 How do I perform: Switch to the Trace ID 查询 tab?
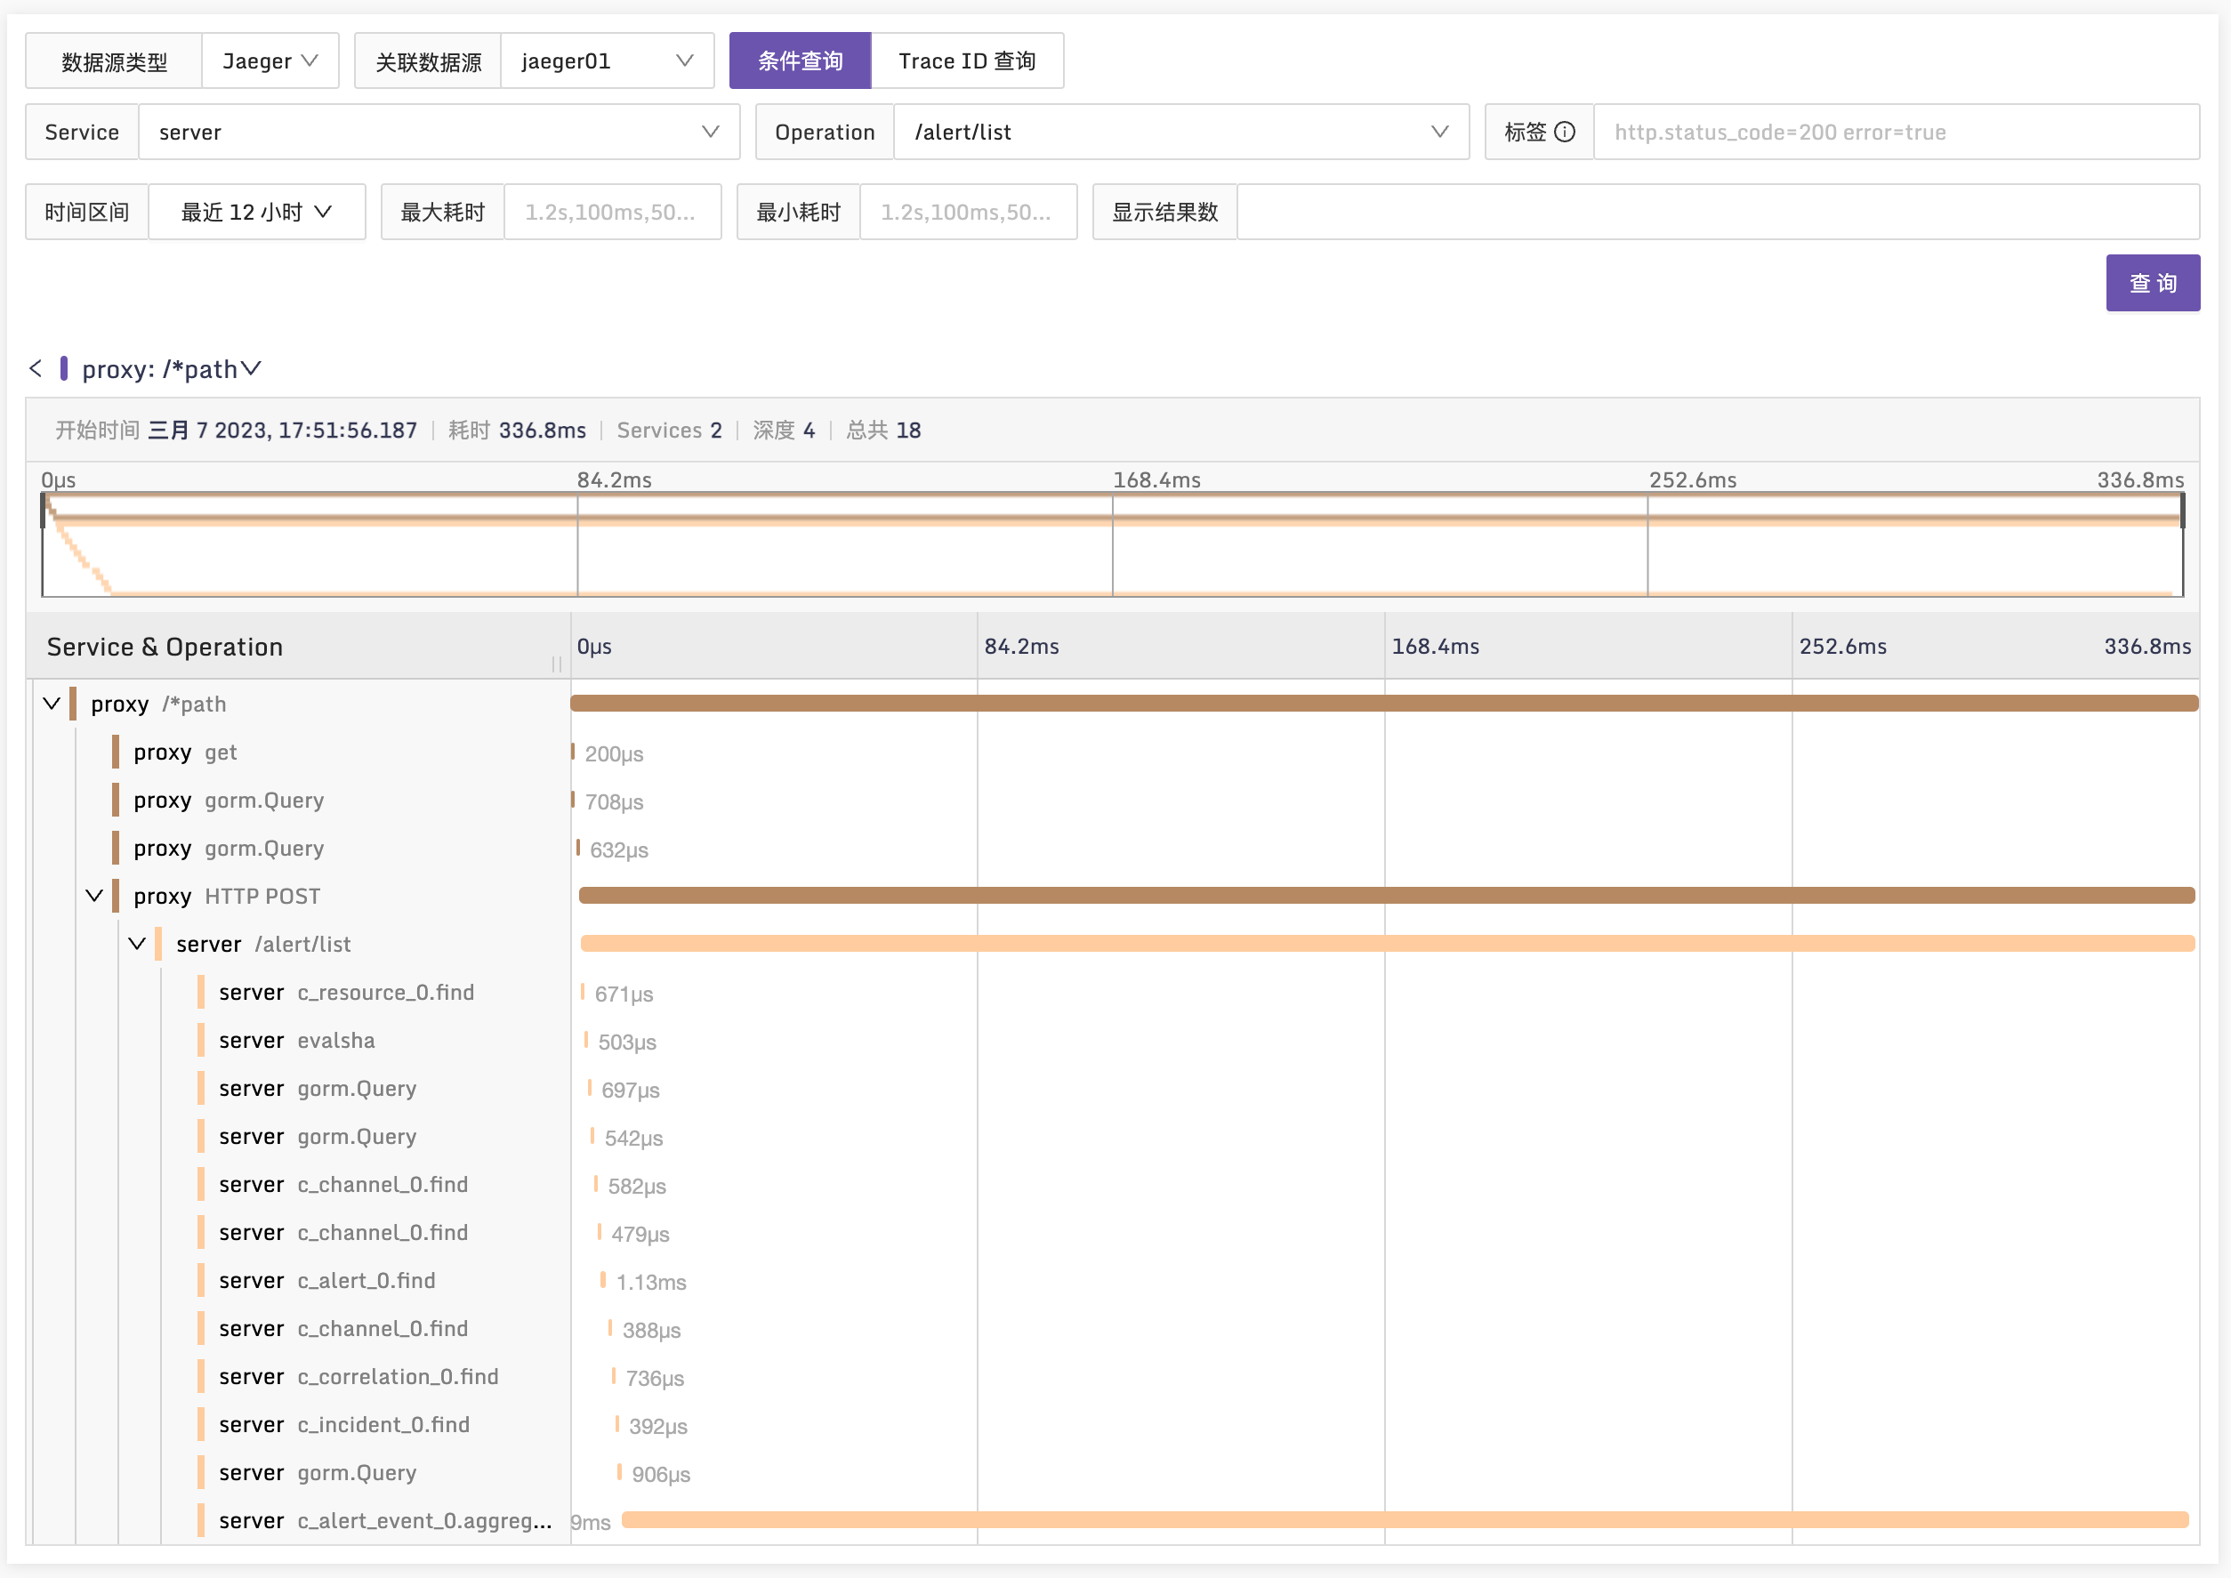click(x=967, y=61)
